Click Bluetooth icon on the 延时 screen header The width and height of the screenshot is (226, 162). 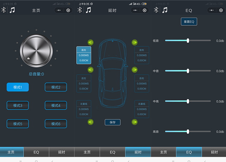(x=80, y=10)
